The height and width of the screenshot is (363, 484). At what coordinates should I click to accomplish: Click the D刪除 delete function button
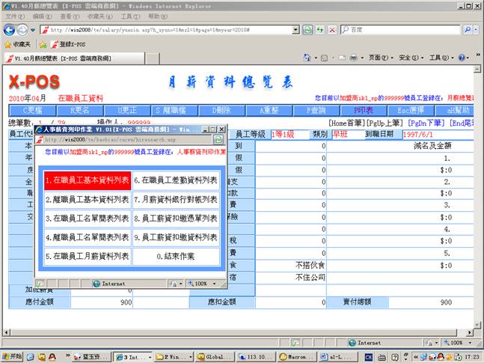221,109
